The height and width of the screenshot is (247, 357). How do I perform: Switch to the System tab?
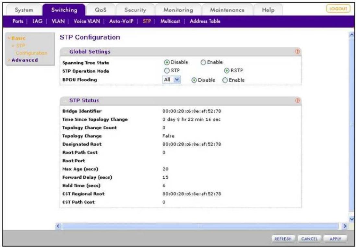[x=24, y=10]
